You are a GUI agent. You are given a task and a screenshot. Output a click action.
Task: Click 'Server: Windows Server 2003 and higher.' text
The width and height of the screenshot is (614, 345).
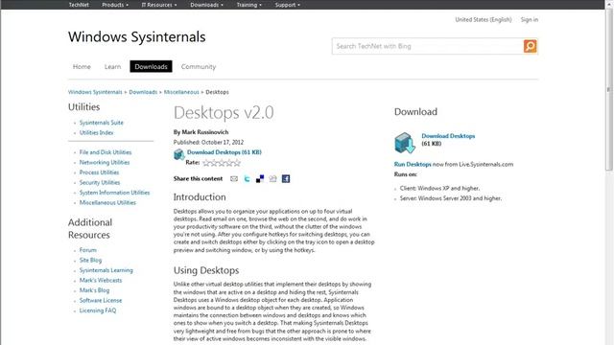[451, 198]
